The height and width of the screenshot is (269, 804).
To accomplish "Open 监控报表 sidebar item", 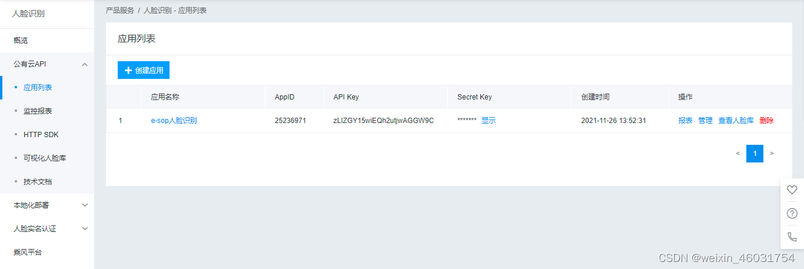I will pos(38,111).
